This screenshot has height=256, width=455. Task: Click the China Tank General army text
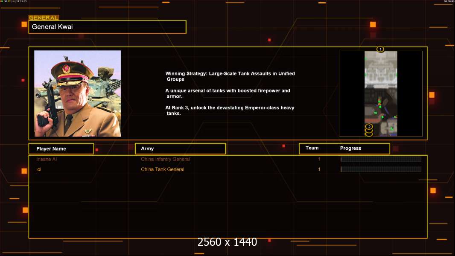(163, 169)
